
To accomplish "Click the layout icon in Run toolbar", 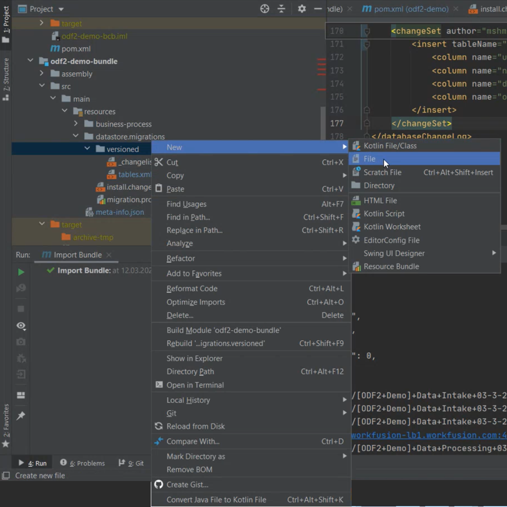I will [21, 395].
